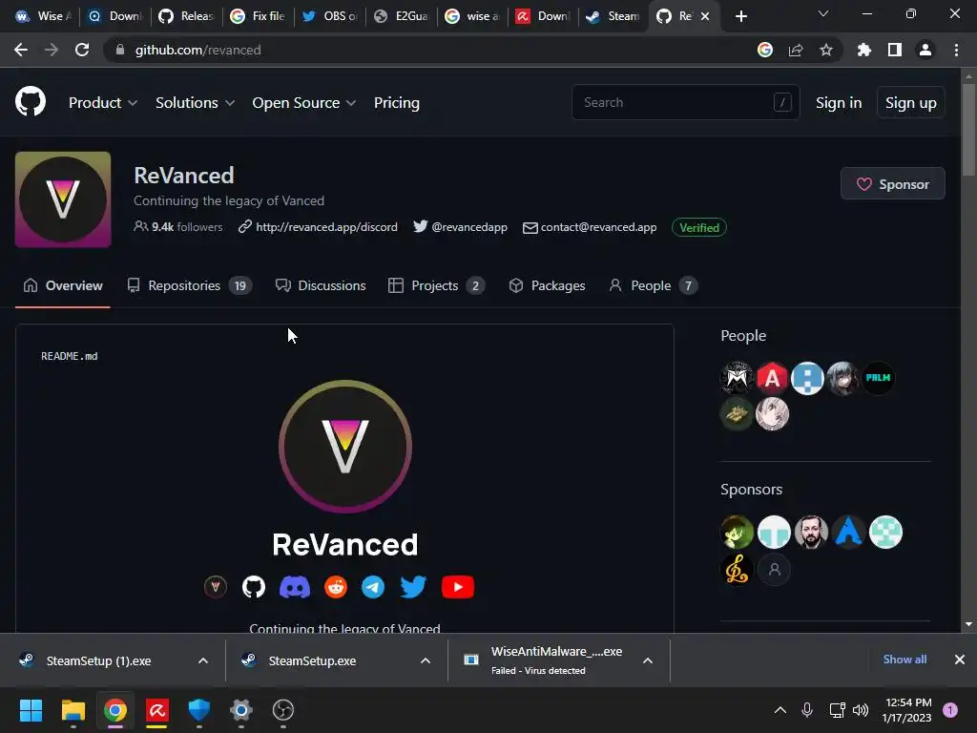This screenshot has height=733, width=977.
Task: Open the red A member avatar
Action: click(772, 378)
